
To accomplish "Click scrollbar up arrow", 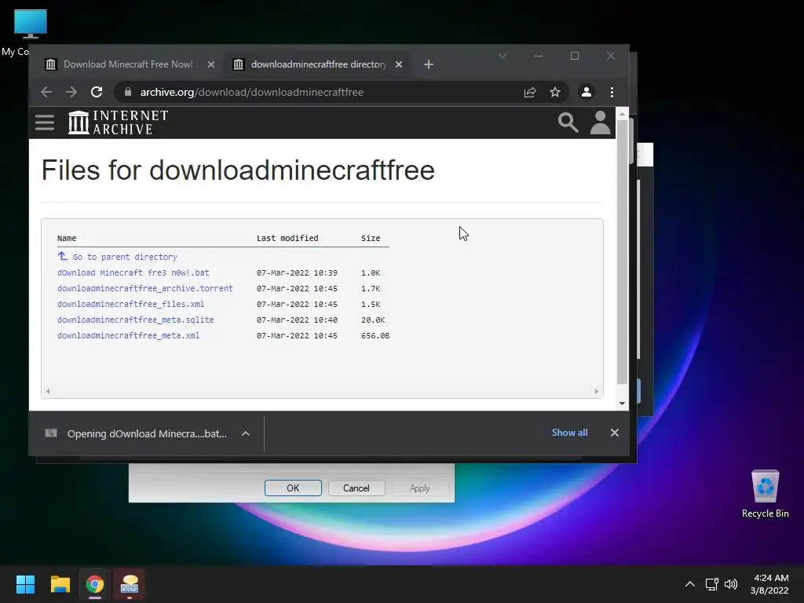I will click(622, 114).
